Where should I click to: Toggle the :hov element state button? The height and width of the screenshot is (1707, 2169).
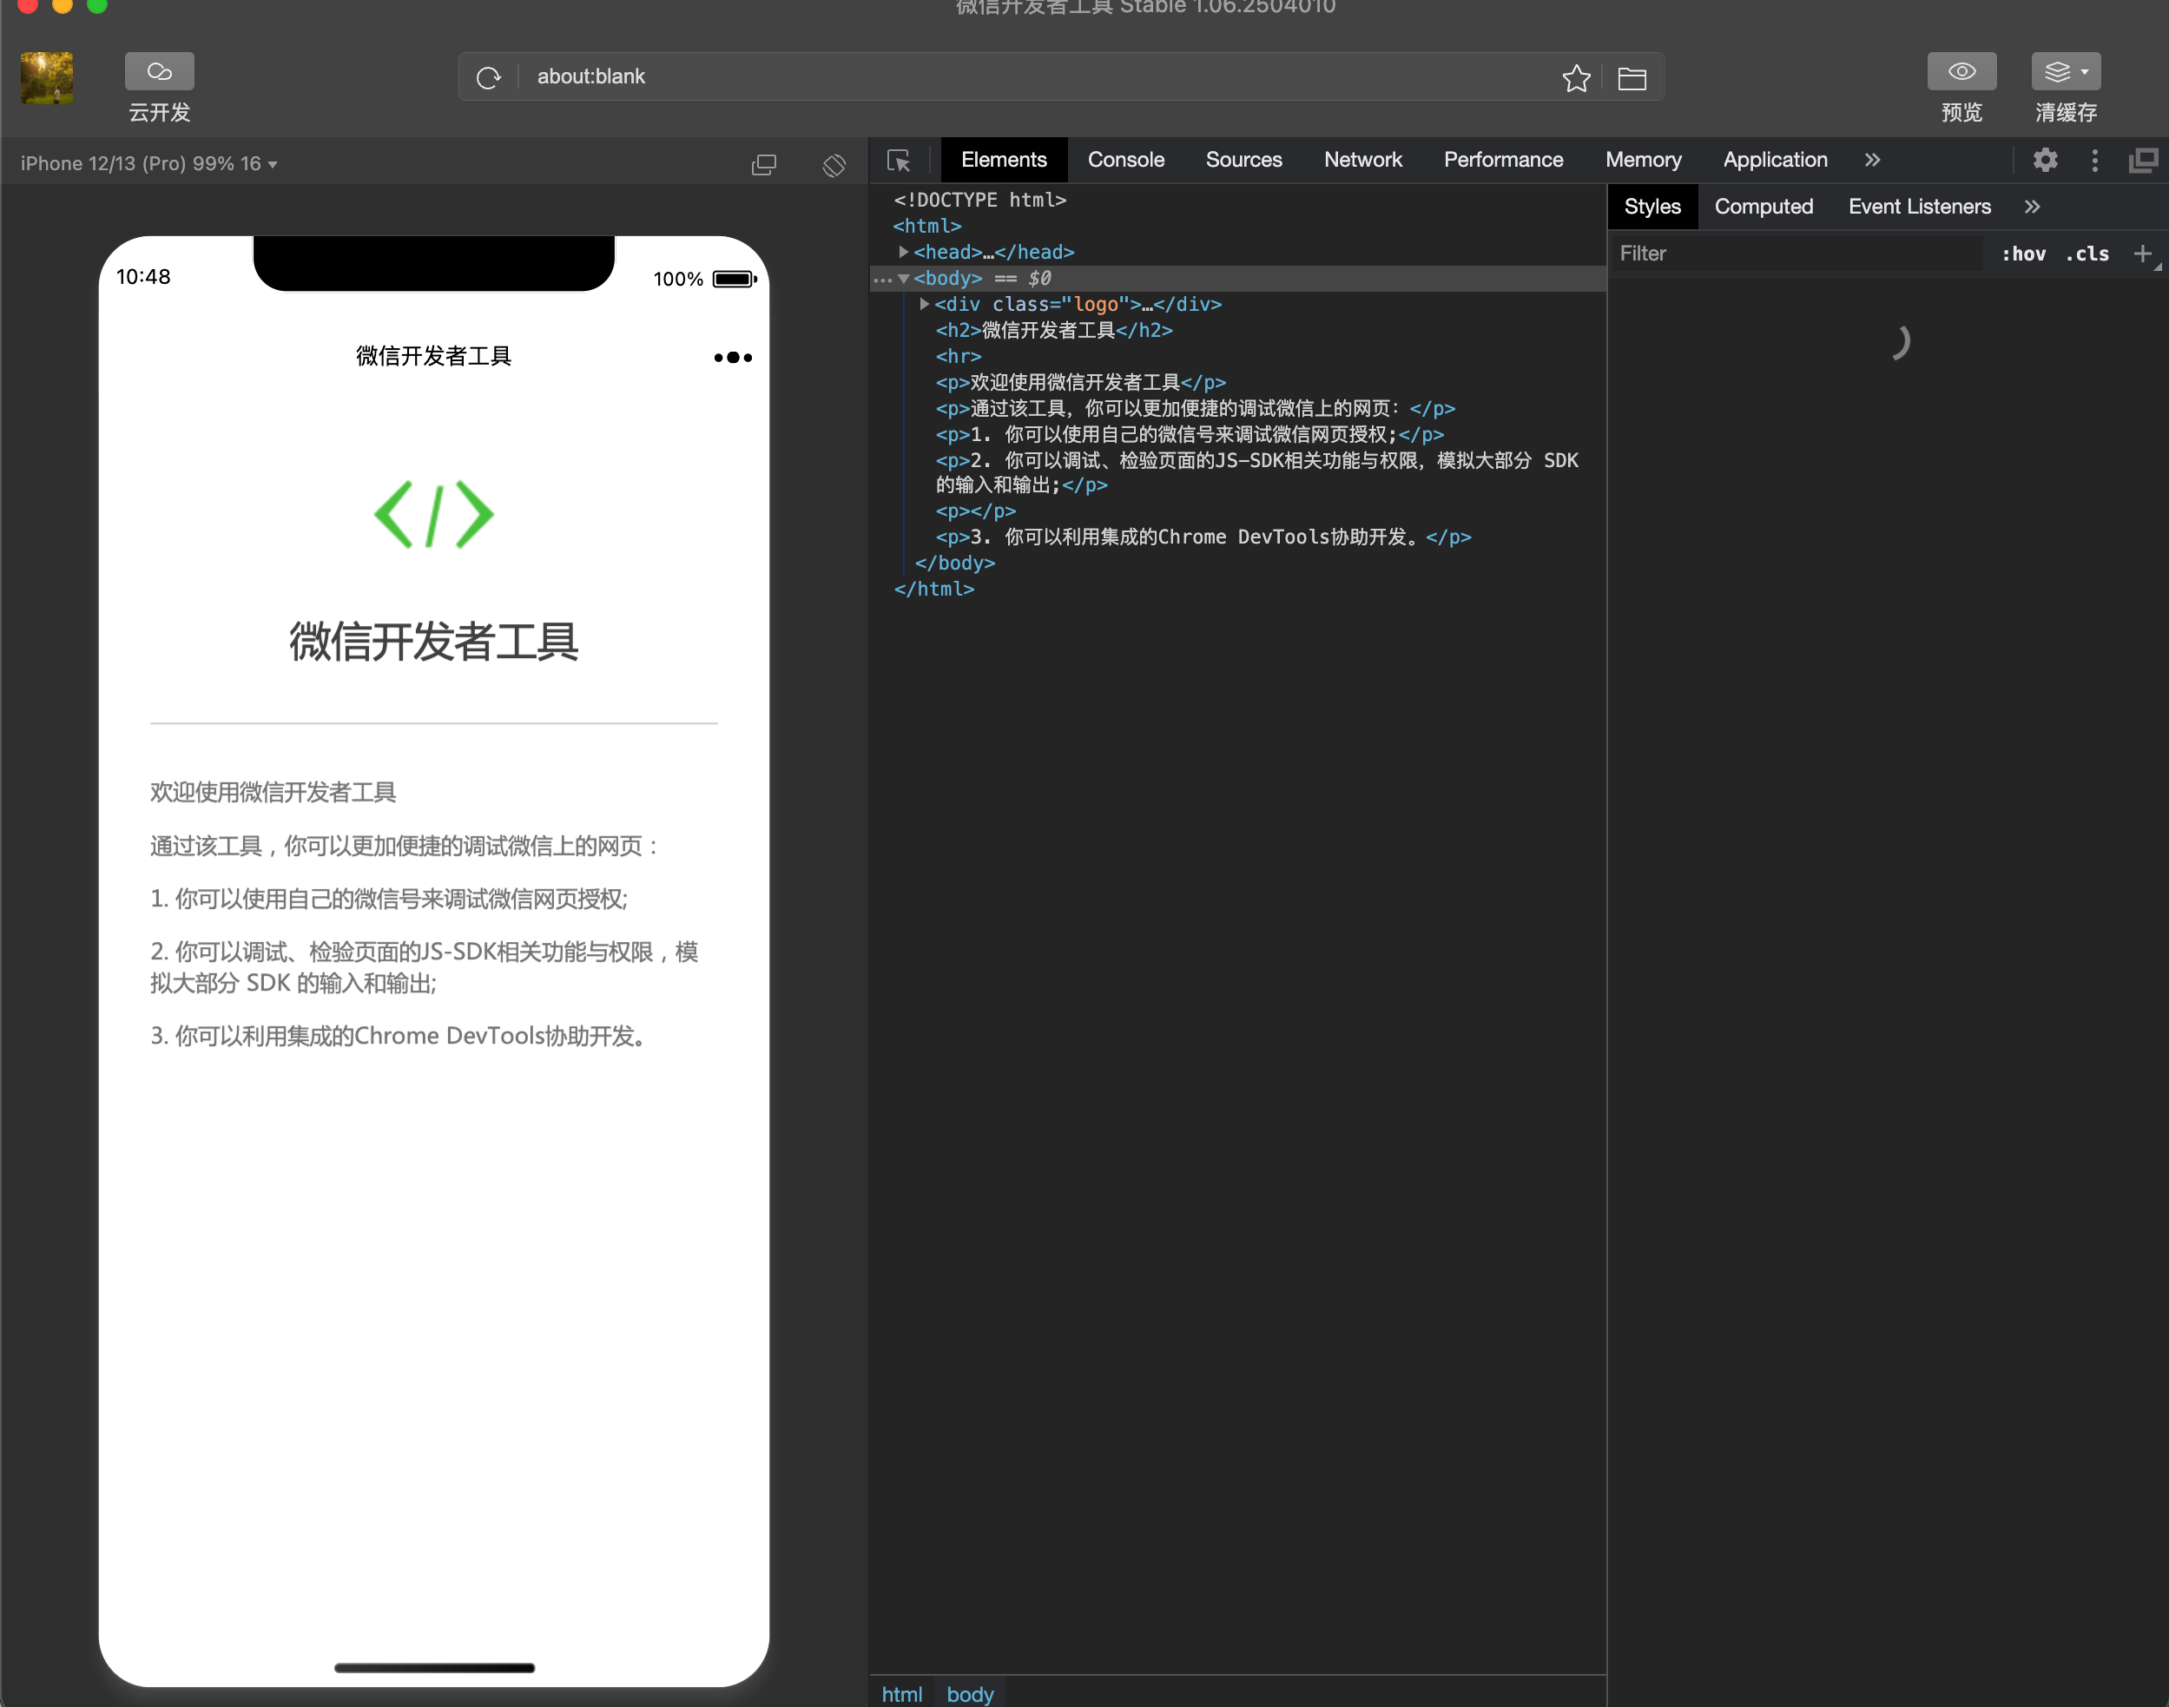[2023, 254]
